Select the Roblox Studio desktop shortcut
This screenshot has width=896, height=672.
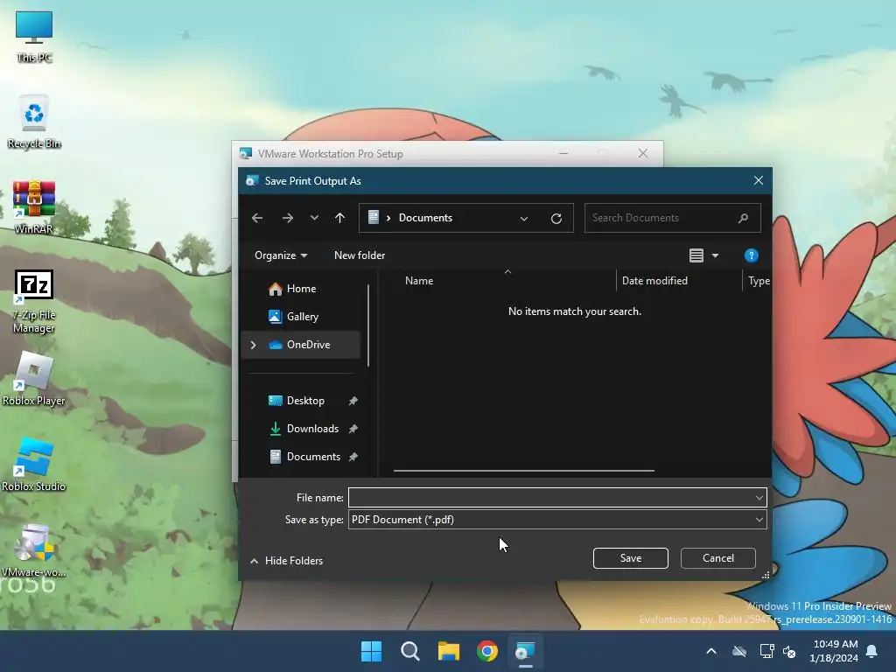point(34,465)
